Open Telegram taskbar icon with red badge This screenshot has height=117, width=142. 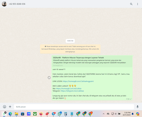(x=54, y=114)
